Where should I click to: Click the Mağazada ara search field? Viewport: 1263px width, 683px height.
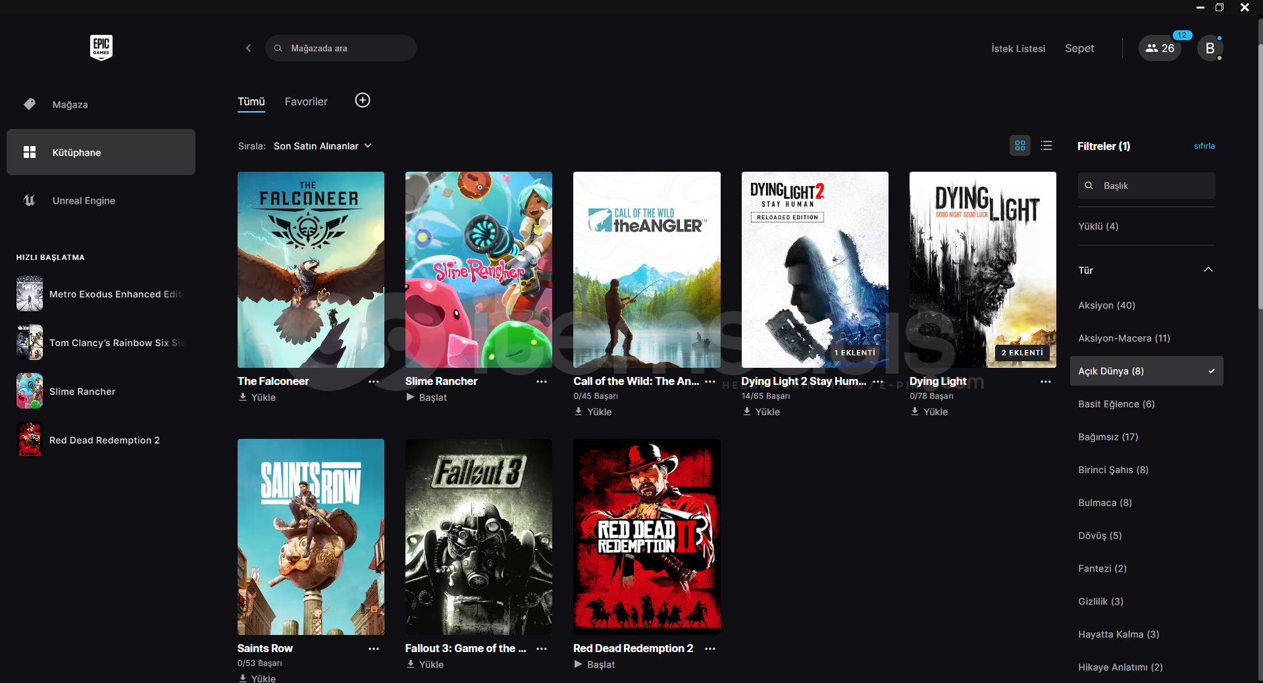pyautogui.click(x=341, y=48)
